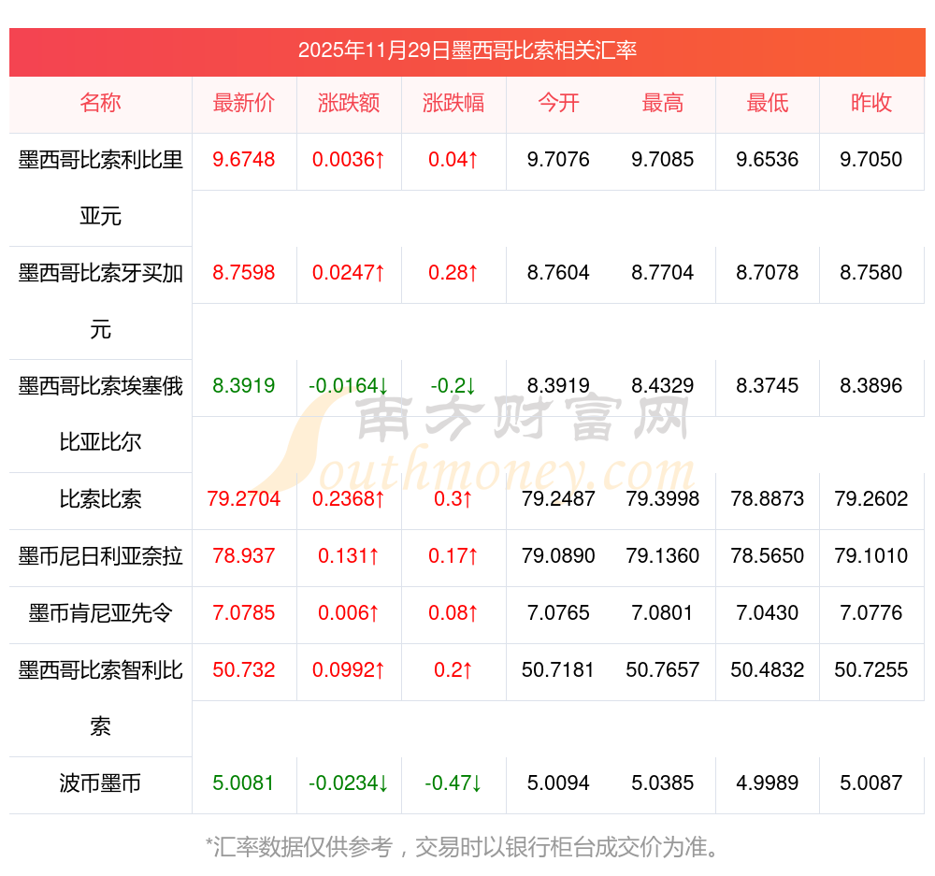Select the 最高 column header

tap(663, 104)
